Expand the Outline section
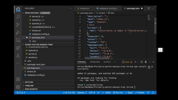 point(29,82)
